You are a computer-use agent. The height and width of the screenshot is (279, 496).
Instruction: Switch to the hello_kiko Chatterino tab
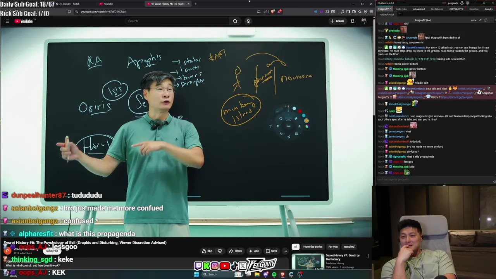pyautogui.click(x=401, y=9)
